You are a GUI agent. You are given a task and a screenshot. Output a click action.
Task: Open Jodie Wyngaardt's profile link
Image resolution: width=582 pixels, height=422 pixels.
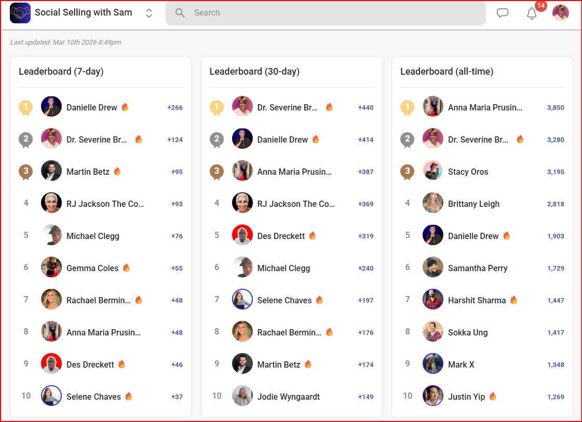(288, 397)
